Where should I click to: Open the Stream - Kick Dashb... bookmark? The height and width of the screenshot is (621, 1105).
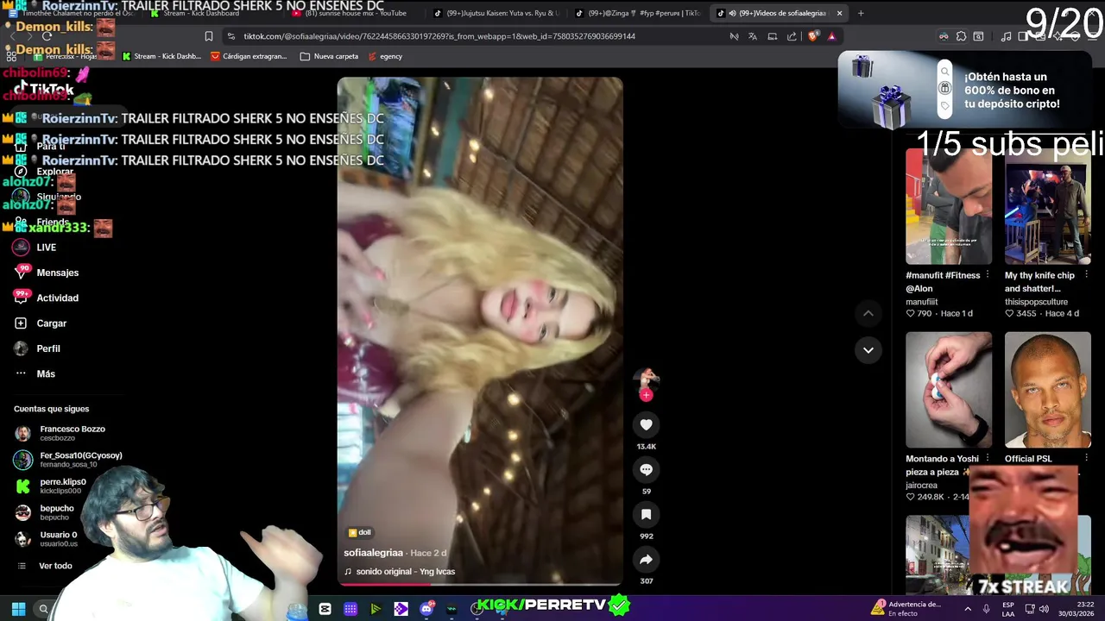pos(161,56)
